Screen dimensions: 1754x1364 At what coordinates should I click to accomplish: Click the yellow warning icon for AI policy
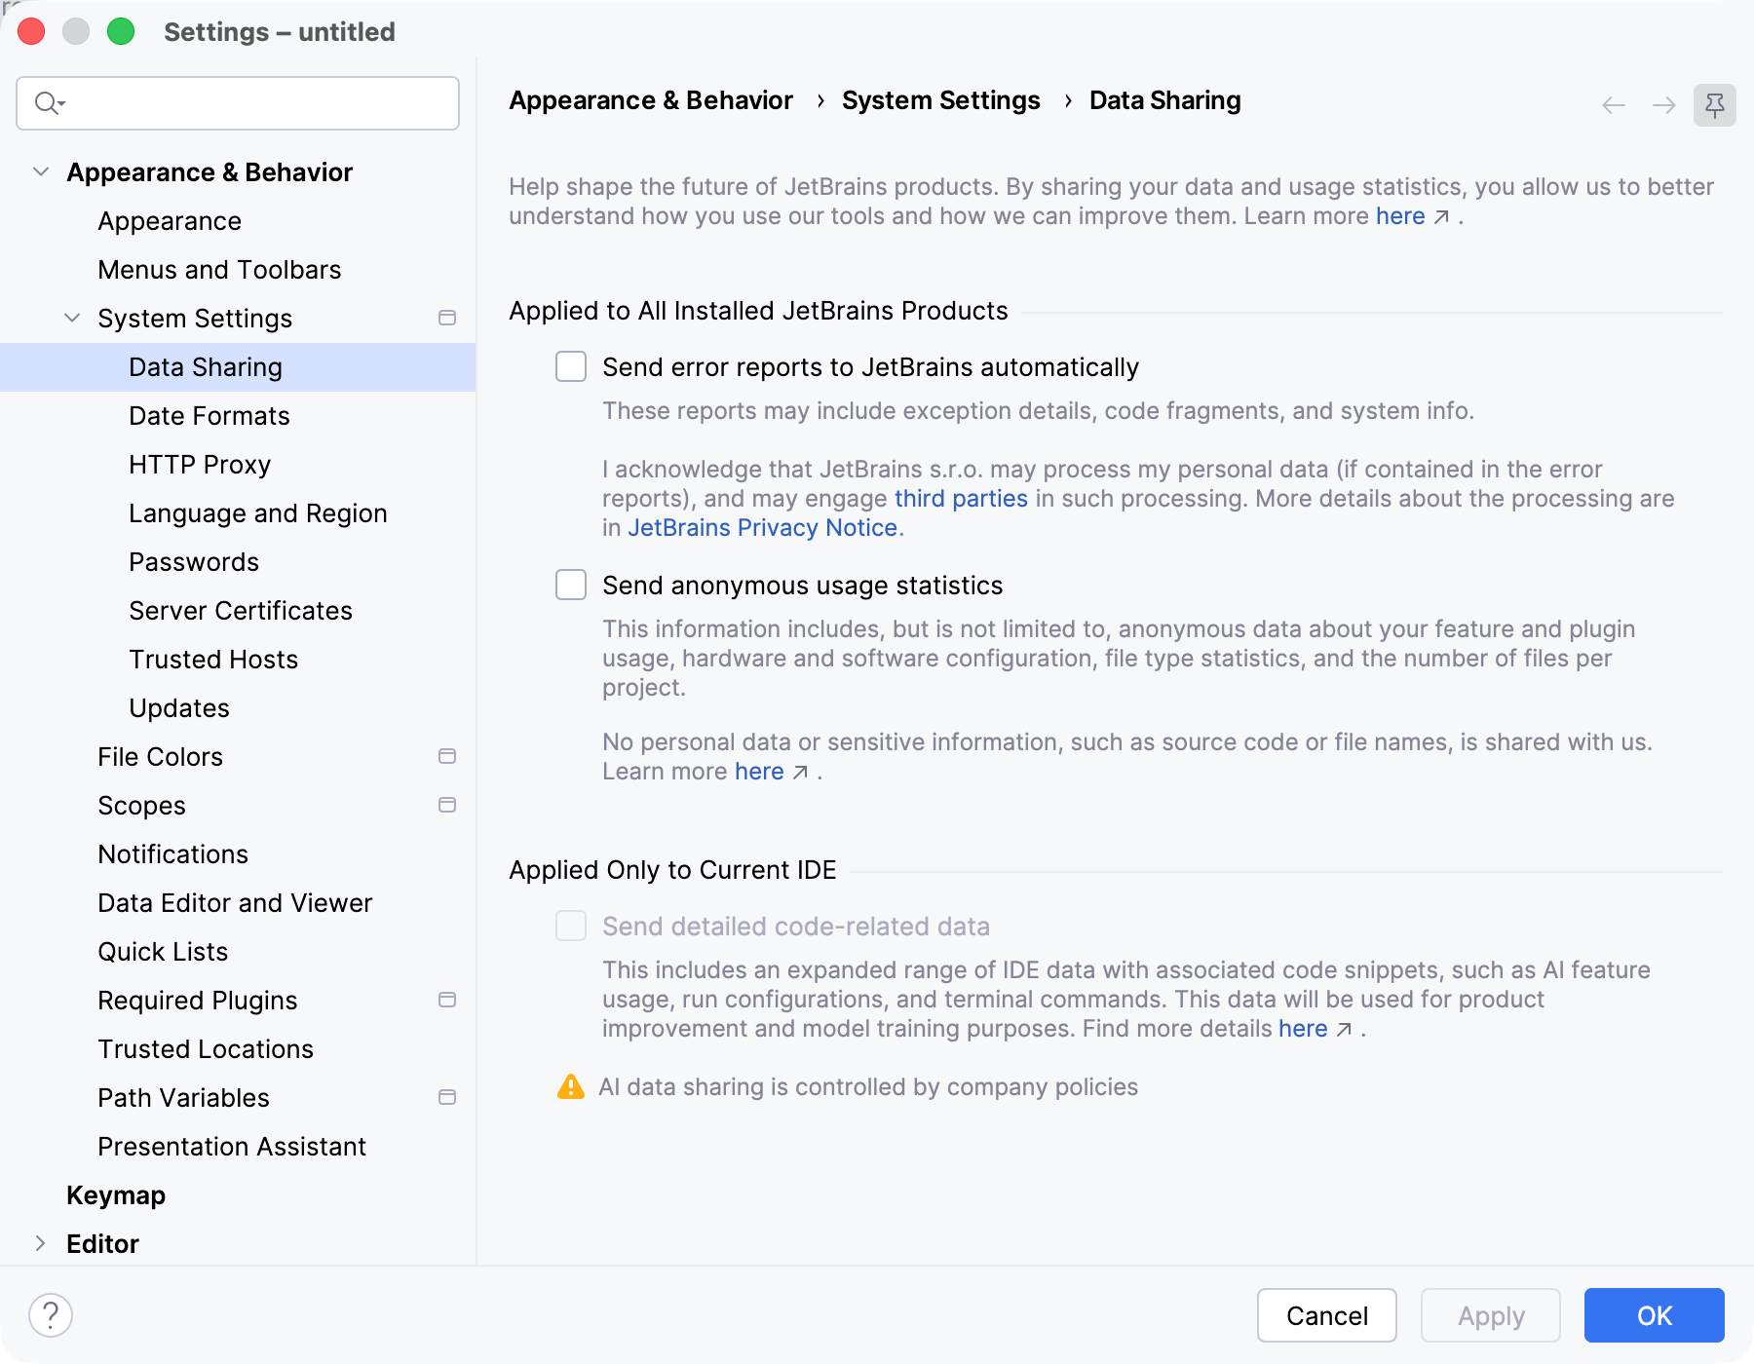point(571,1086)
